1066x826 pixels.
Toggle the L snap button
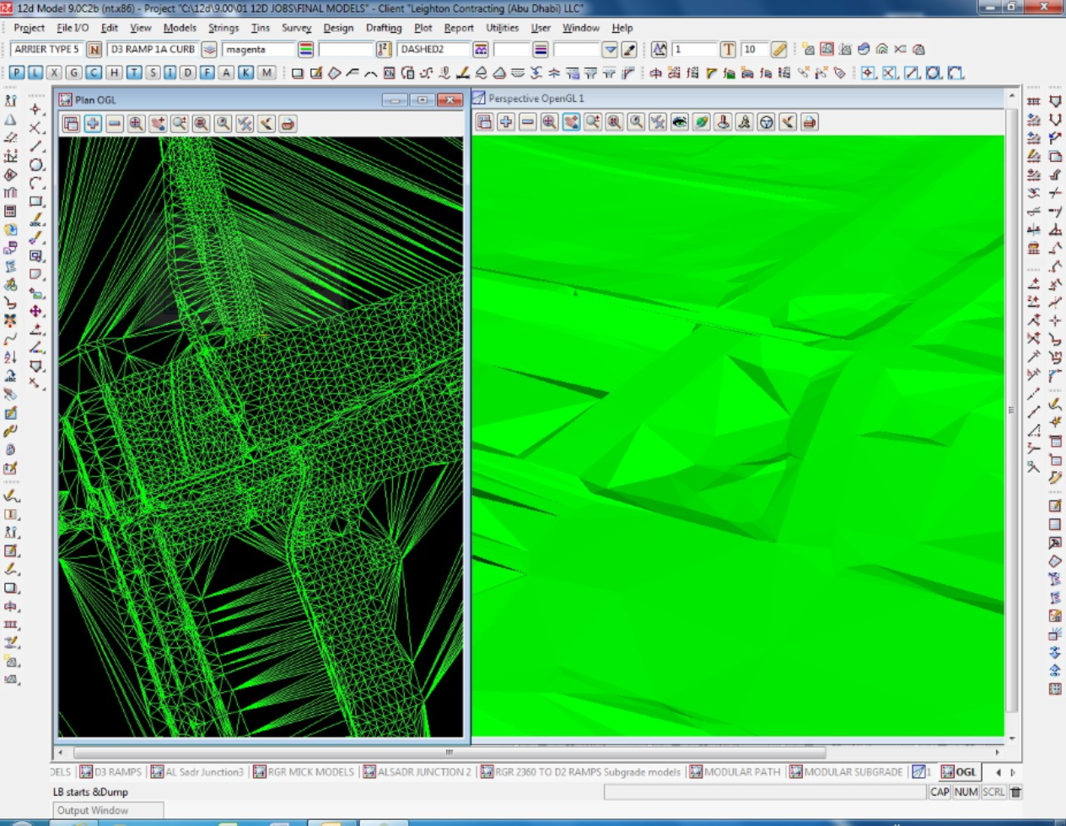(35, 73)
